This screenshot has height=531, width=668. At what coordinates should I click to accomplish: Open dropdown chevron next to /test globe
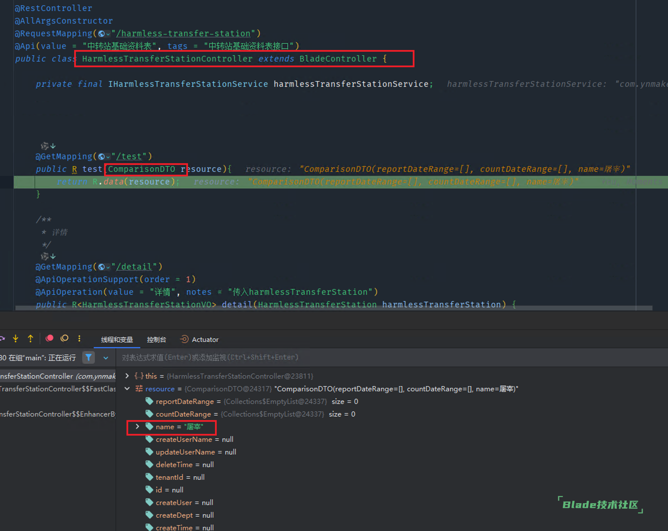pyautogui.click(x=108, y=157)
